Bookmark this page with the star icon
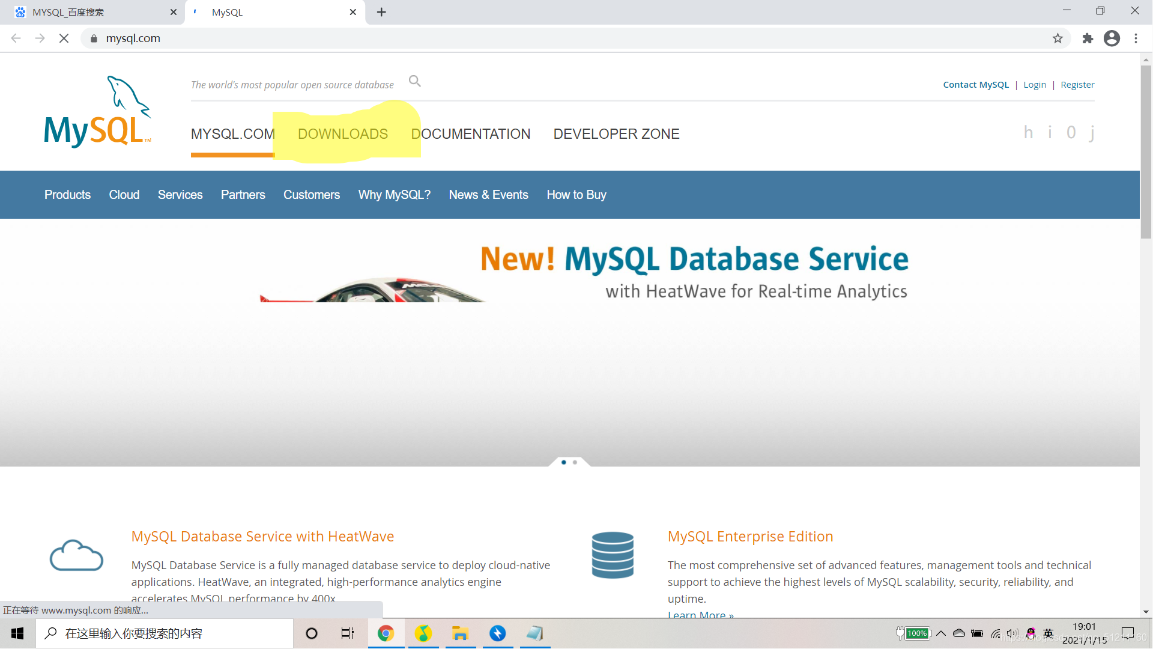Viewport: 1153px width, 649px height. [1058, 38]
